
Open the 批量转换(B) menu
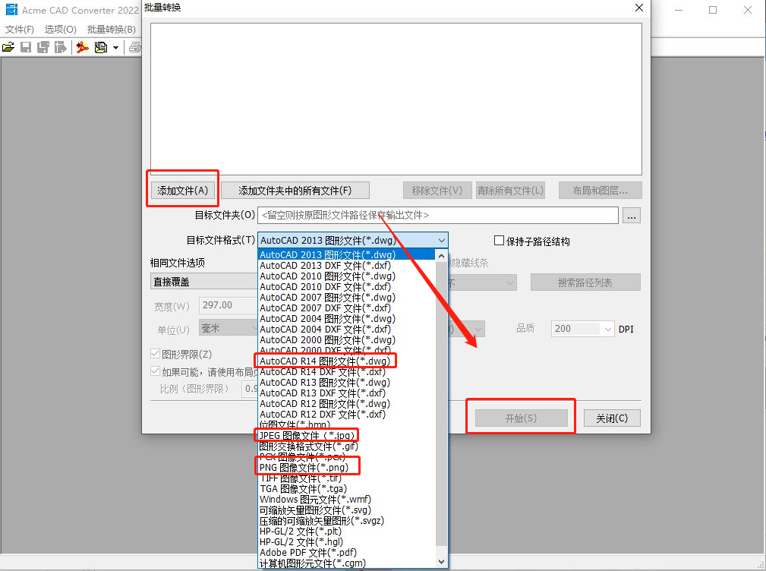click(x=112, y=30)
